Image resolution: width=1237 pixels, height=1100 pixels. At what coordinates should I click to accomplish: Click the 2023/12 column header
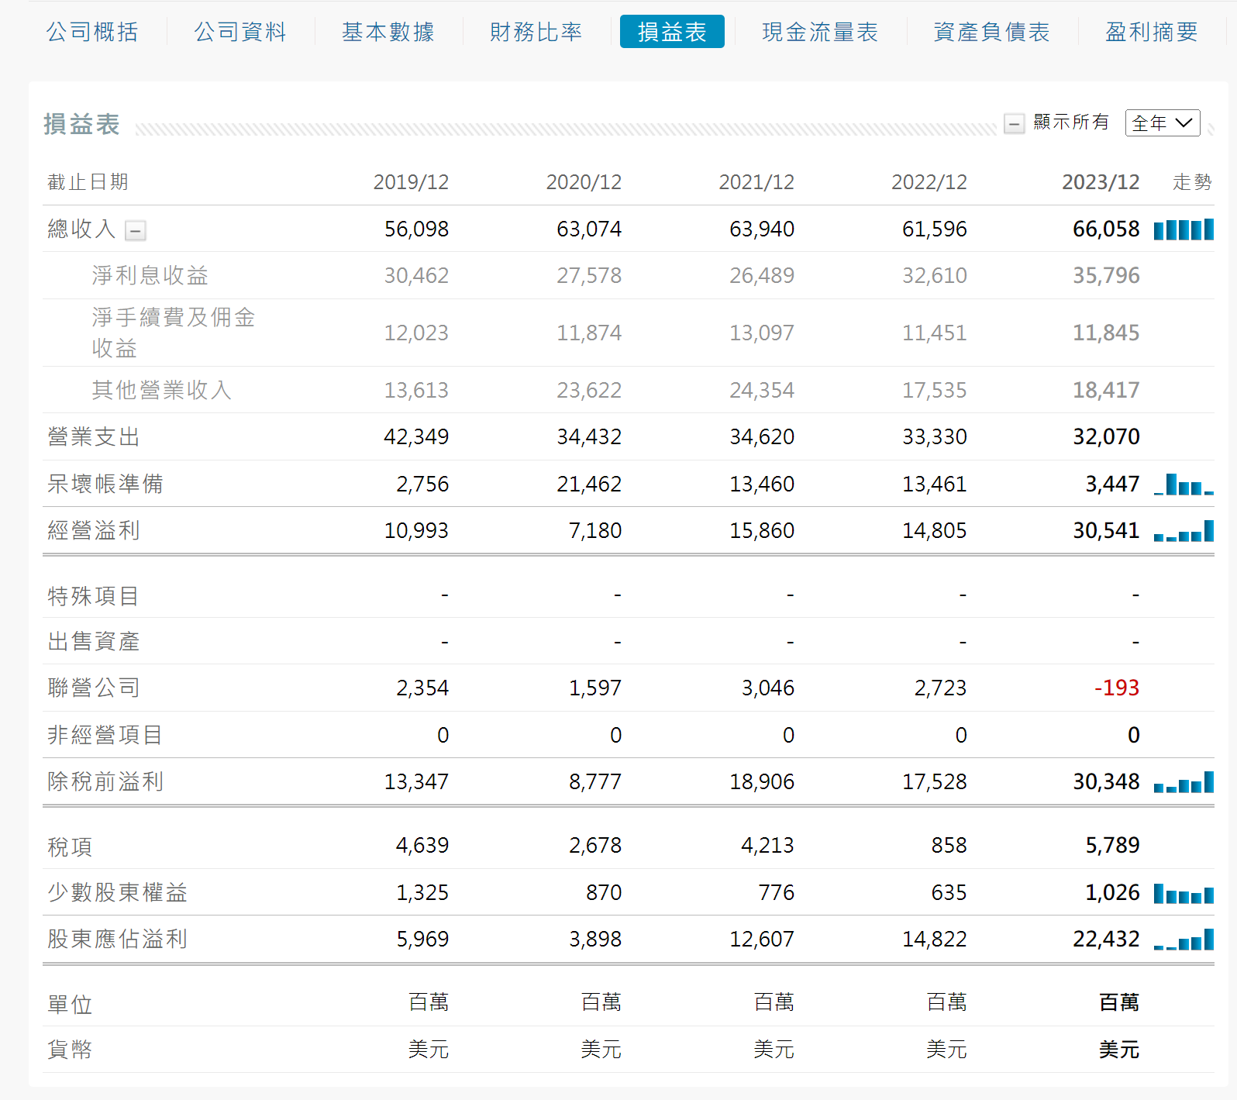pyautogui.click(x=1100, y=182)
